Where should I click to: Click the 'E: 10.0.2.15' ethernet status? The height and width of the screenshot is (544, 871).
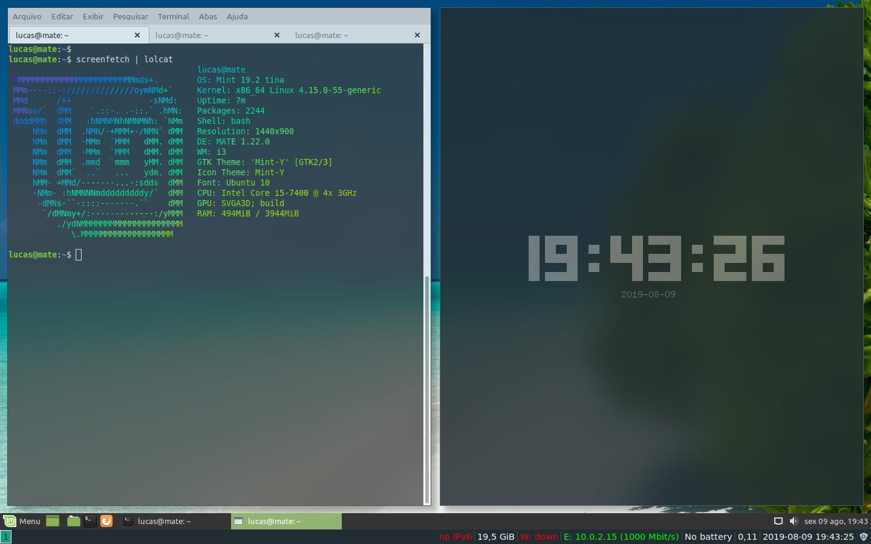[621, 537]
